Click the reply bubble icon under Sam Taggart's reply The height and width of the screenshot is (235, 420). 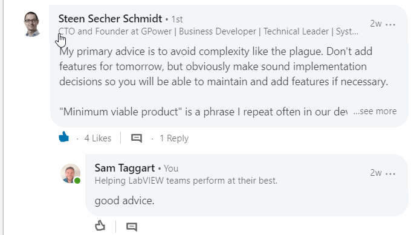(x=132, y=227)
